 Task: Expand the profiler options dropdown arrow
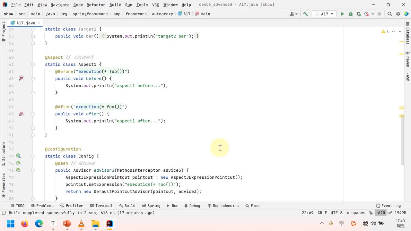click(x=373, y=14)
